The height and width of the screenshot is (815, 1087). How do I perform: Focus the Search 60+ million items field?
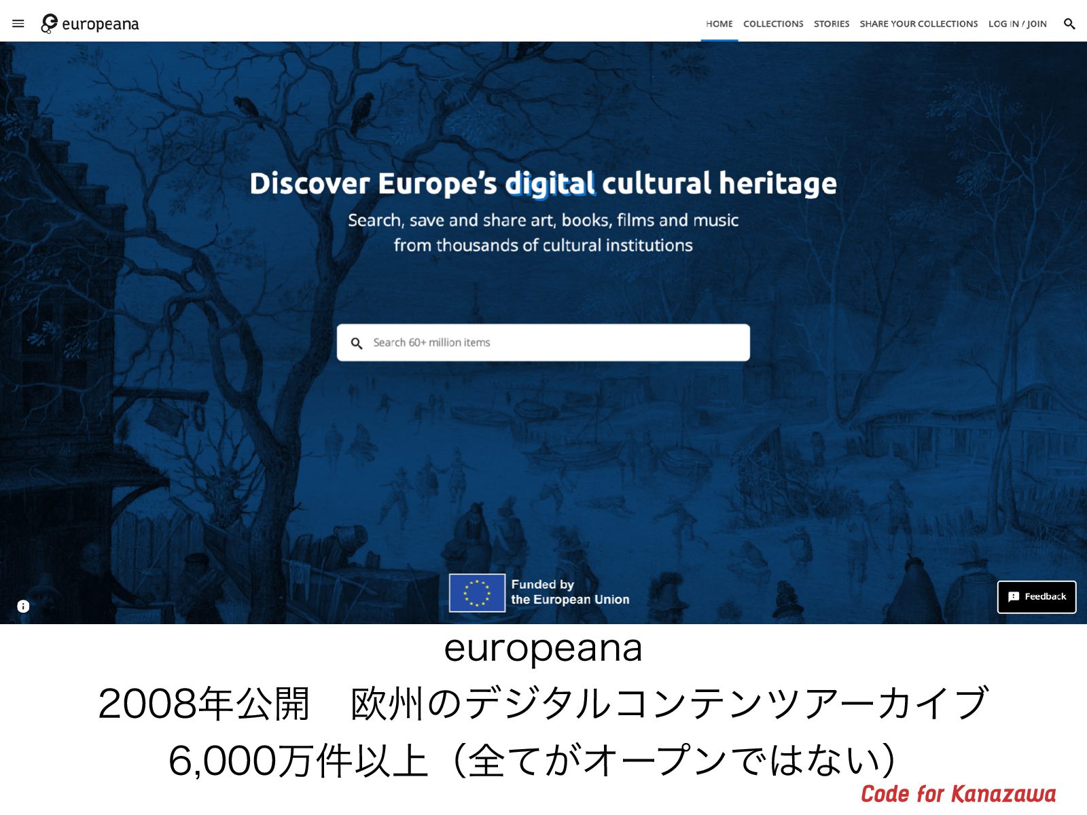coord(543,342)
